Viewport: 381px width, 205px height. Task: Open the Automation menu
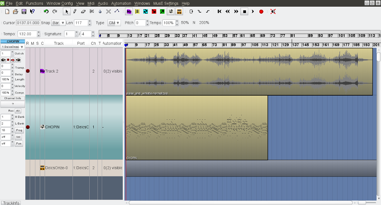pos(121,3)
